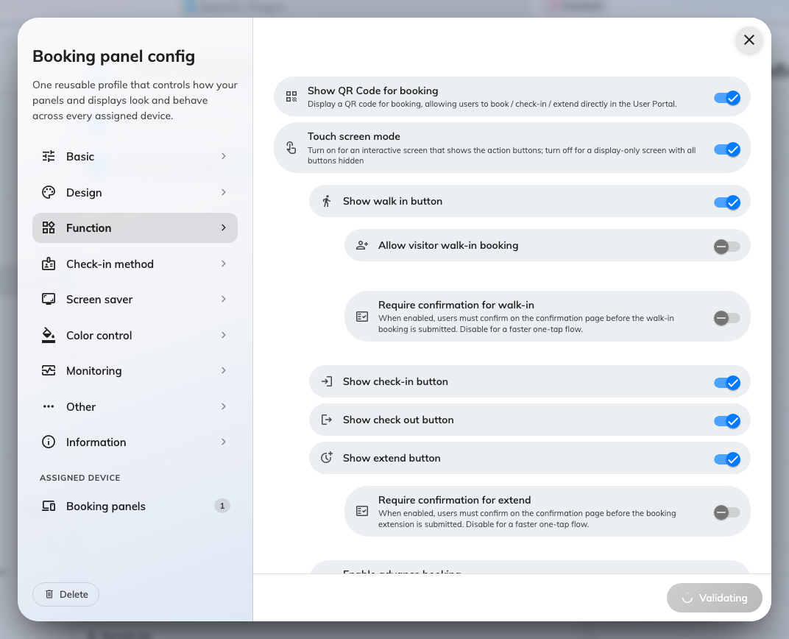Screen dimensions: 789x639
Task: Expand the Design section chevron
Action: point(224,192)
